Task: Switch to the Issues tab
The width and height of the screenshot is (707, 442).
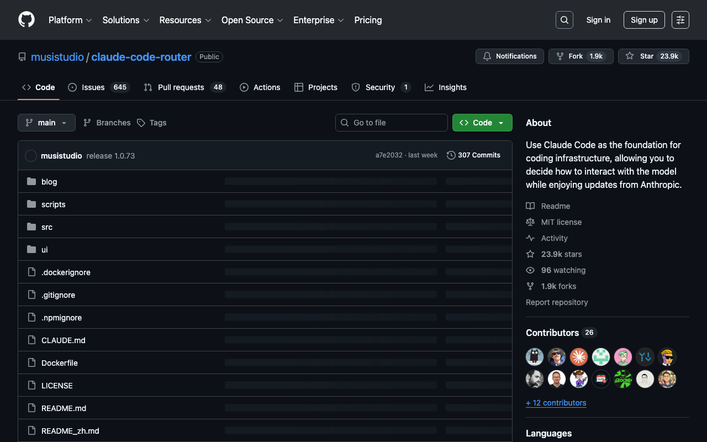Action: point(98,87)
